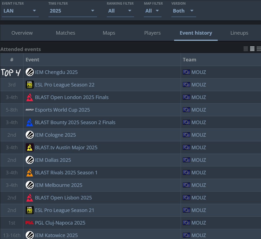261x239 pixels.
Task: Click the IEM Cologne 2025 logo icon
Action: (30, 135)
